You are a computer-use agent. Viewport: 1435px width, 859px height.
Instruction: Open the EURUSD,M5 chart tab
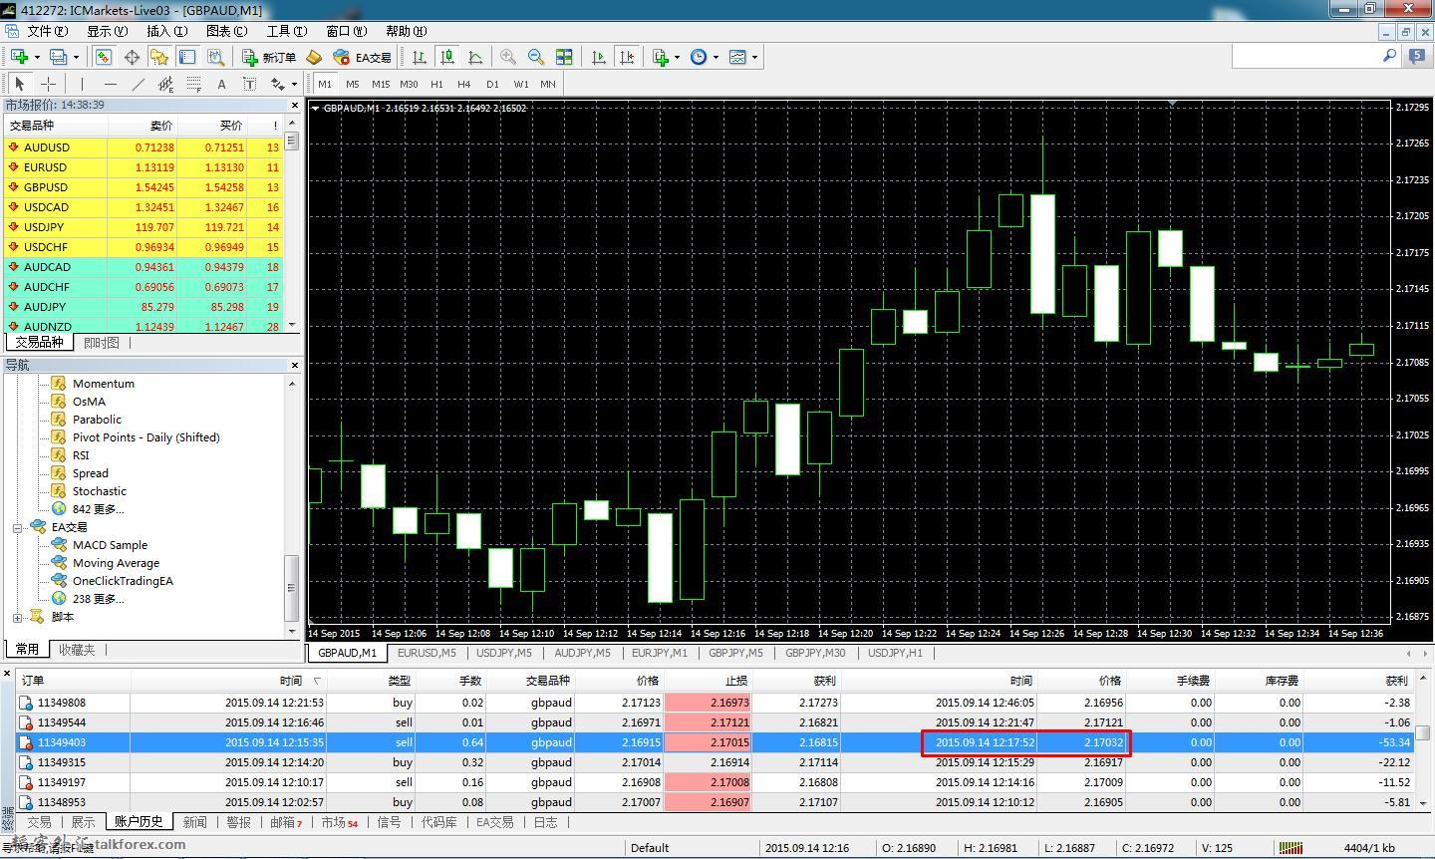tap(427, 653)
